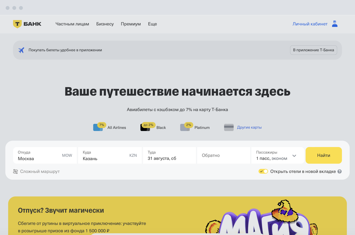The width and height of the screenshot is (355, 235).
Task: Open the Бизнесу menu
Action: 105,24
